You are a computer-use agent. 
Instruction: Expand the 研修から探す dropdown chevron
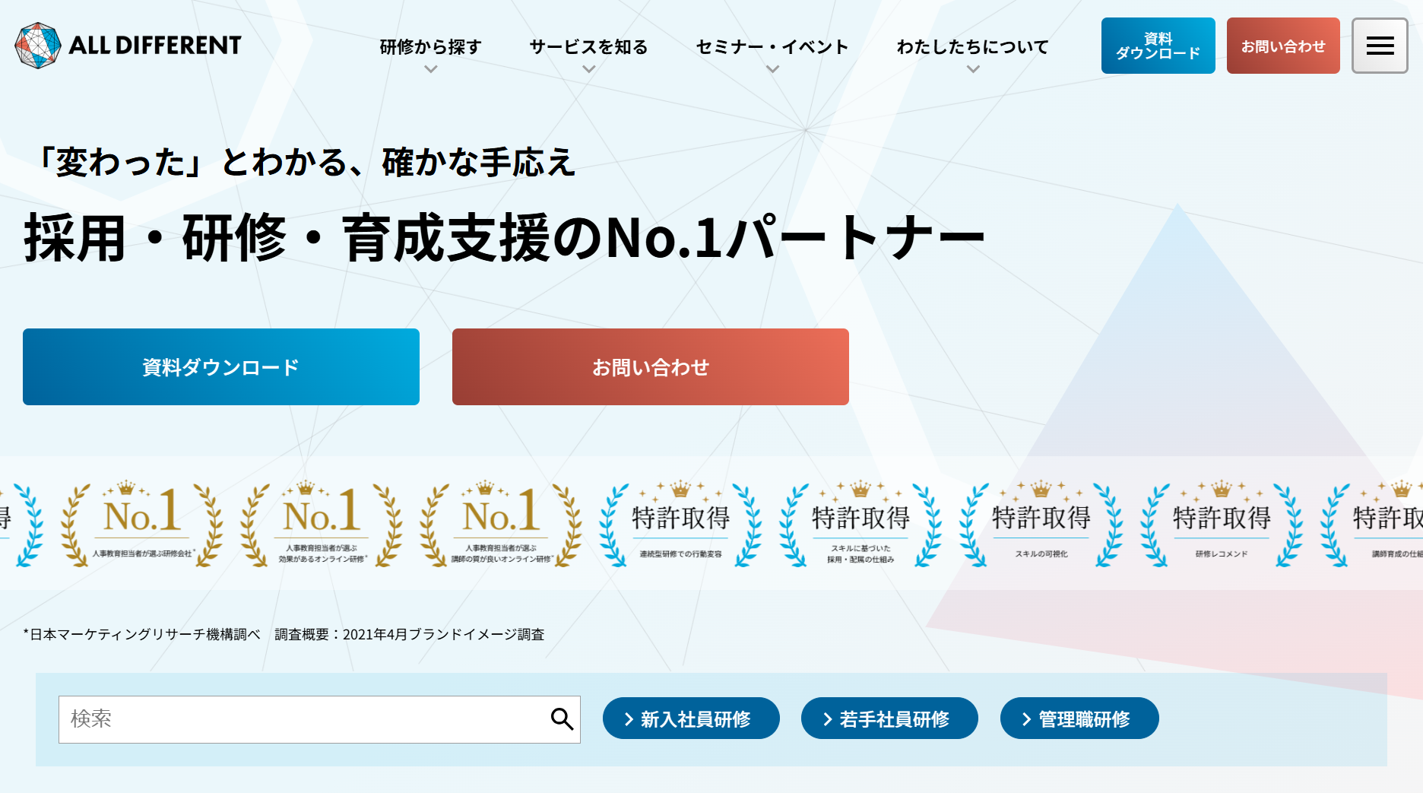click(x=430, y=69)
